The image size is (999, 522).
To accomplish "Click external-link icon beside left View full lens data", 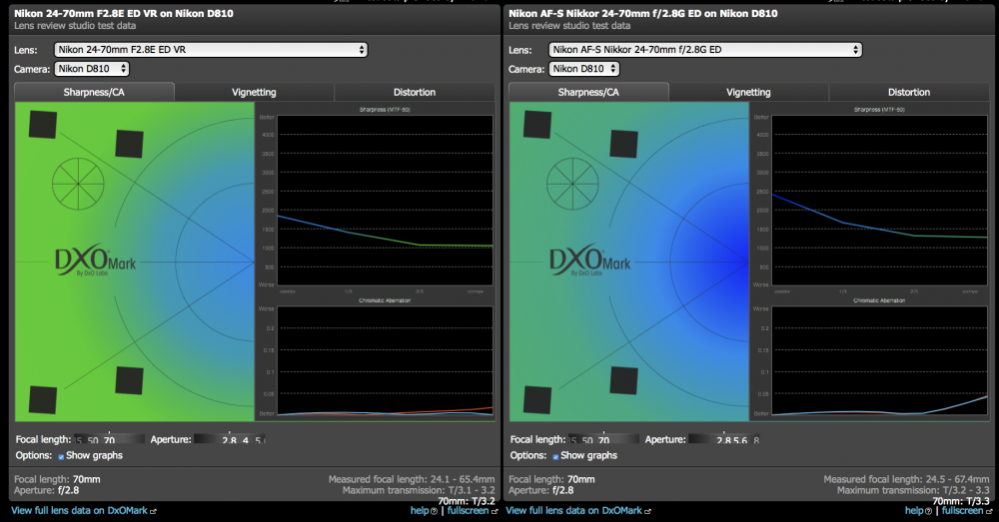I will (x=153, y=511).
